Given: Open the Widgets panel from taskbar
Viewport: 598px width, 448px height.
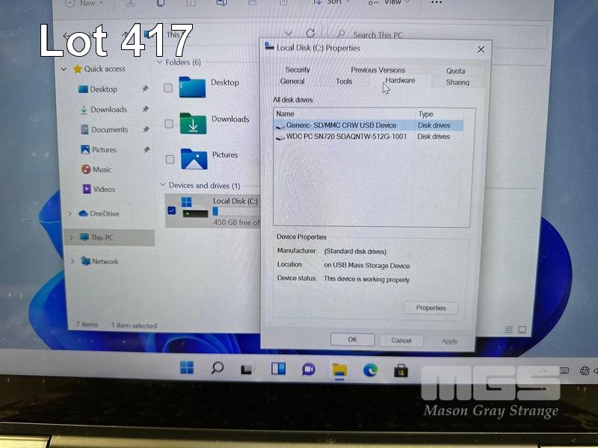Looking at the screenshot, I should (x=278, y=368).
